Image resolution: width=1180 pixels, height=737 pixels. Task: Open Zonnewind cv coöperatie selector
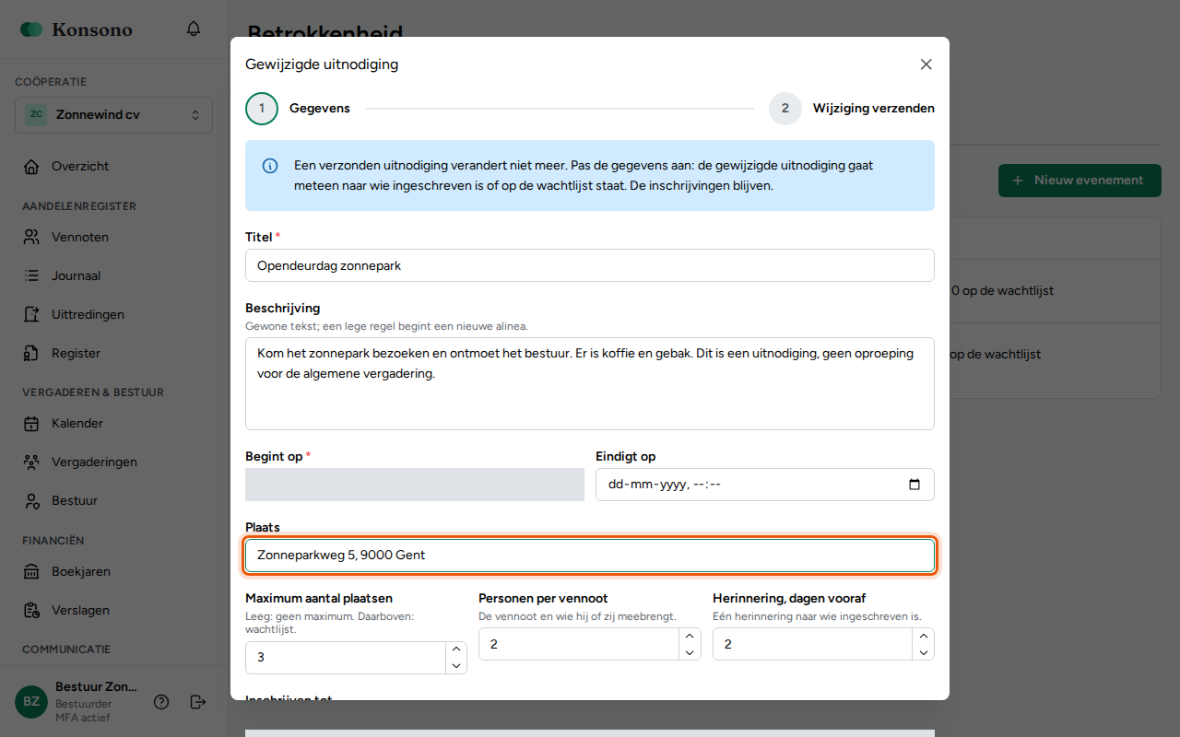point(113,115)
